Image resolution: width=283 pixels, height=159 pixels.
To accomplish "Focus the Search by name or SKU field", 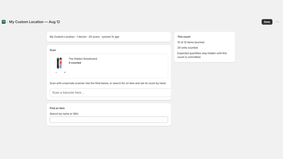I will (x=109, y=120).
